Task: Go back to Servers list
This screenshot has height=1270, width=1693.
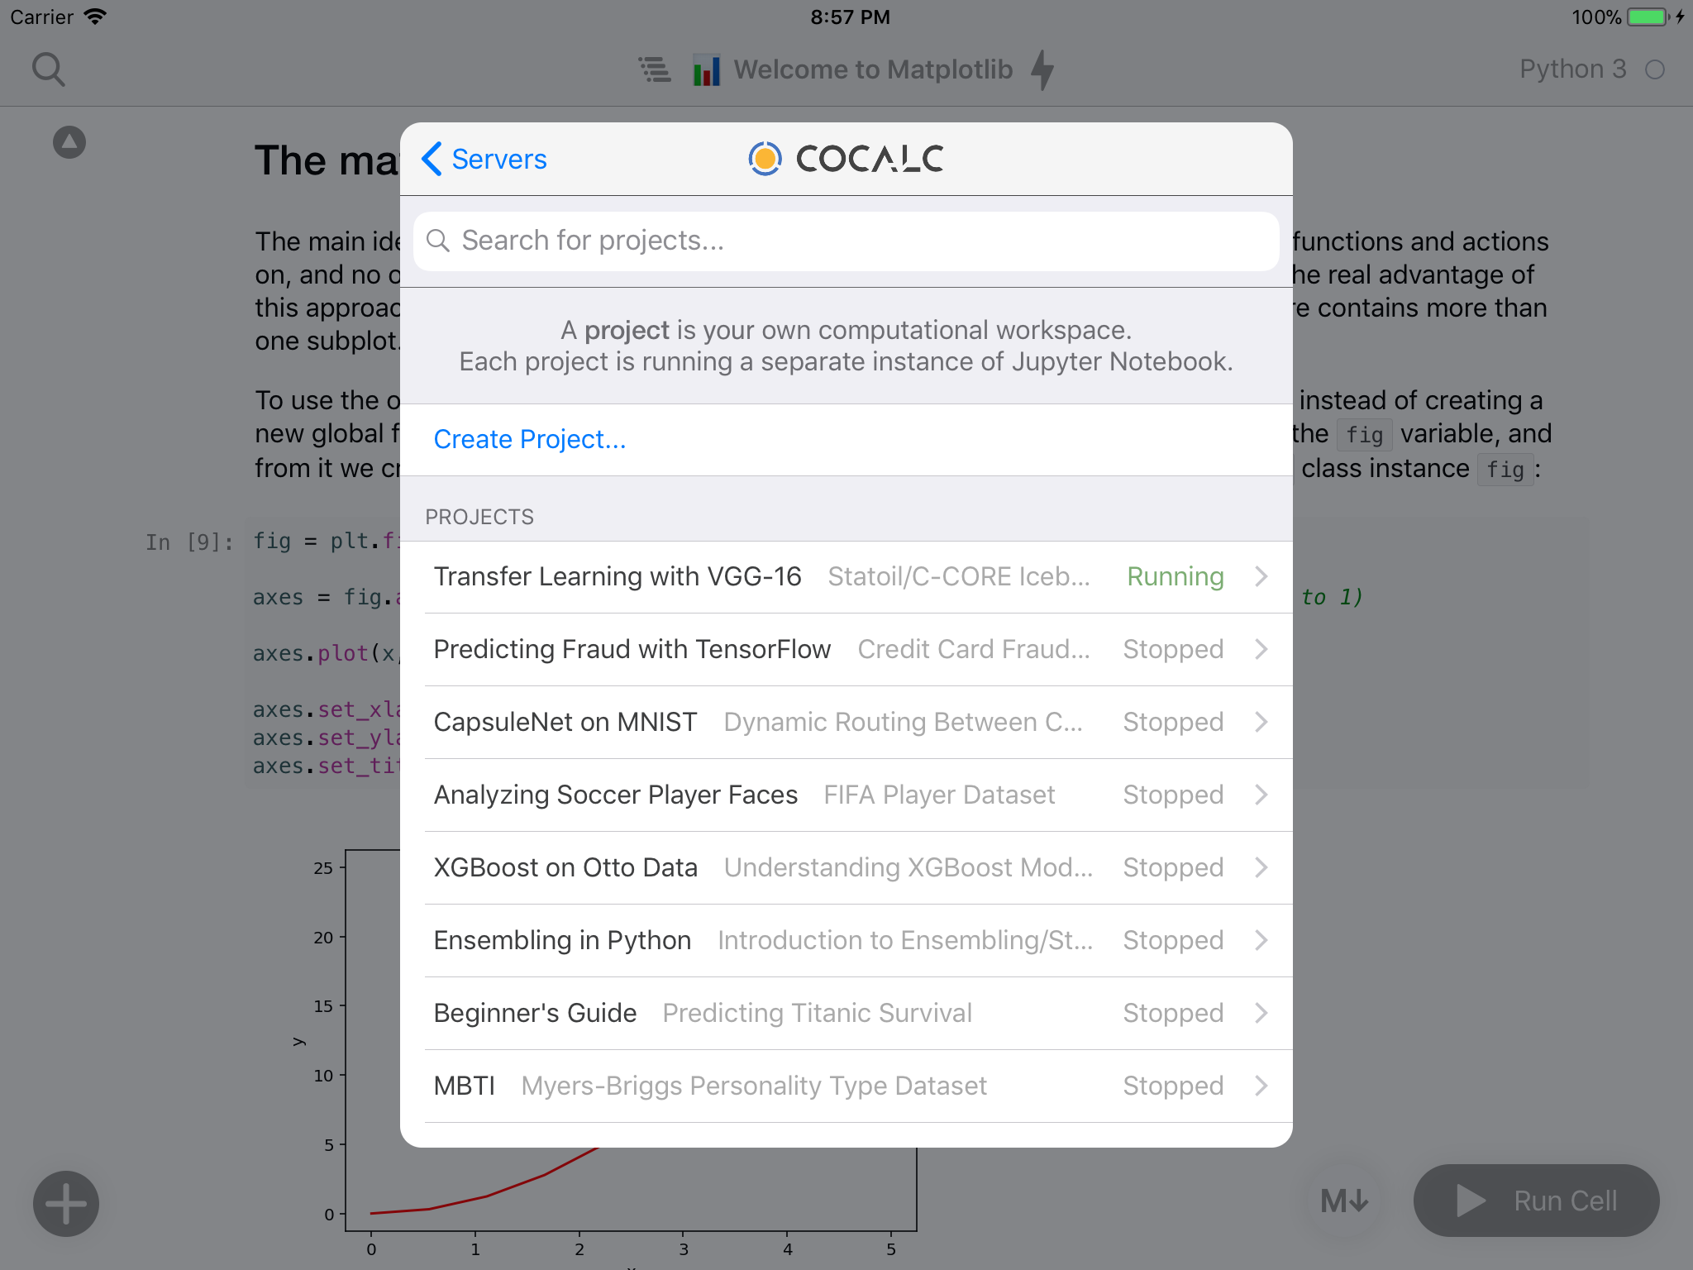Action: pos(484,159)
